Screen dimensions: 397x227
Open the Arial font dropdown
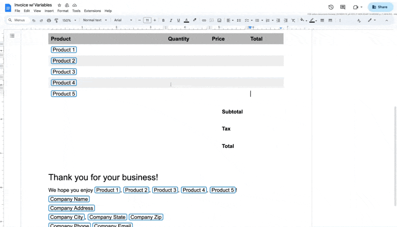(123, 20)
